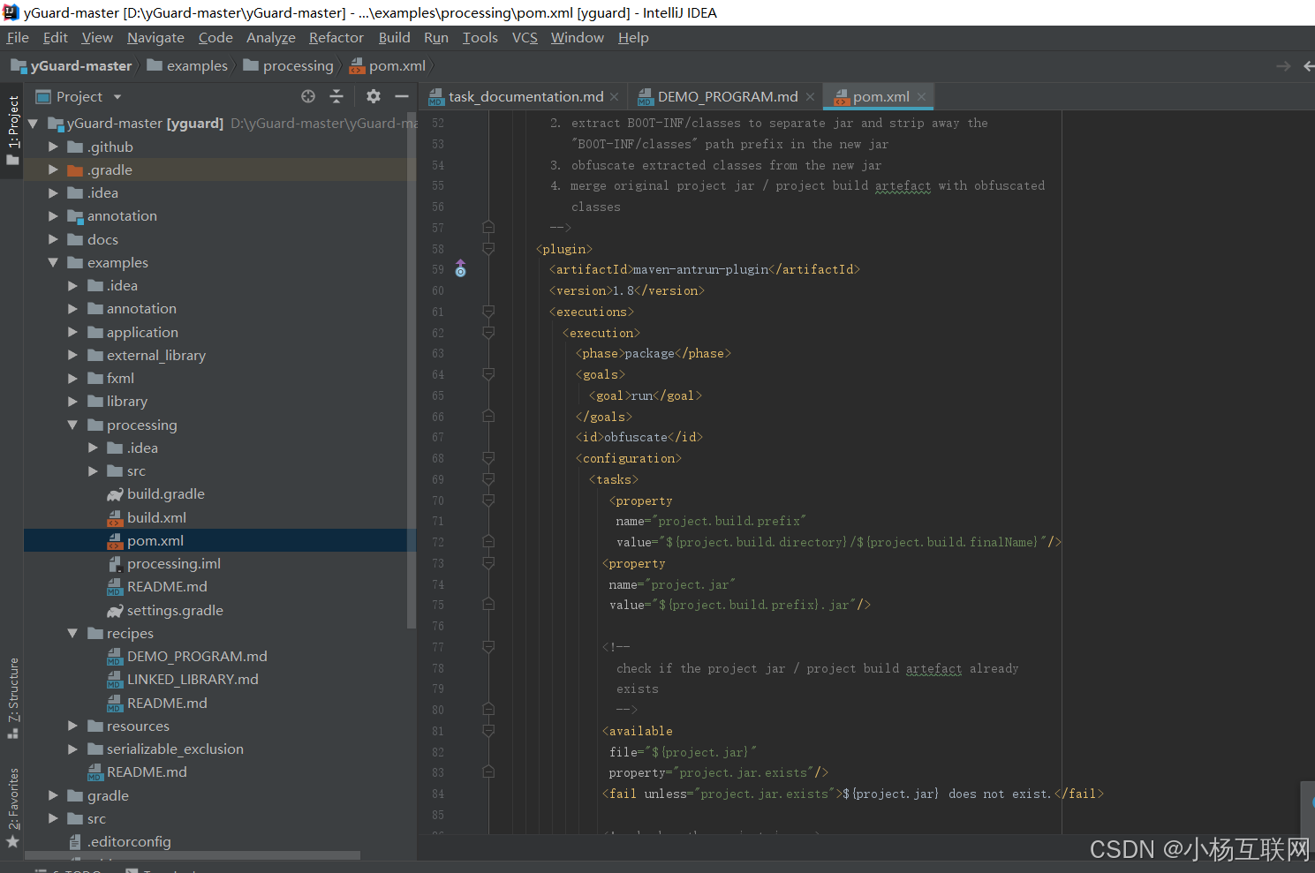1315x873 pixels.
Task: Click processing breadcrumb in navigation bar
Action: (x=288, y=66)
